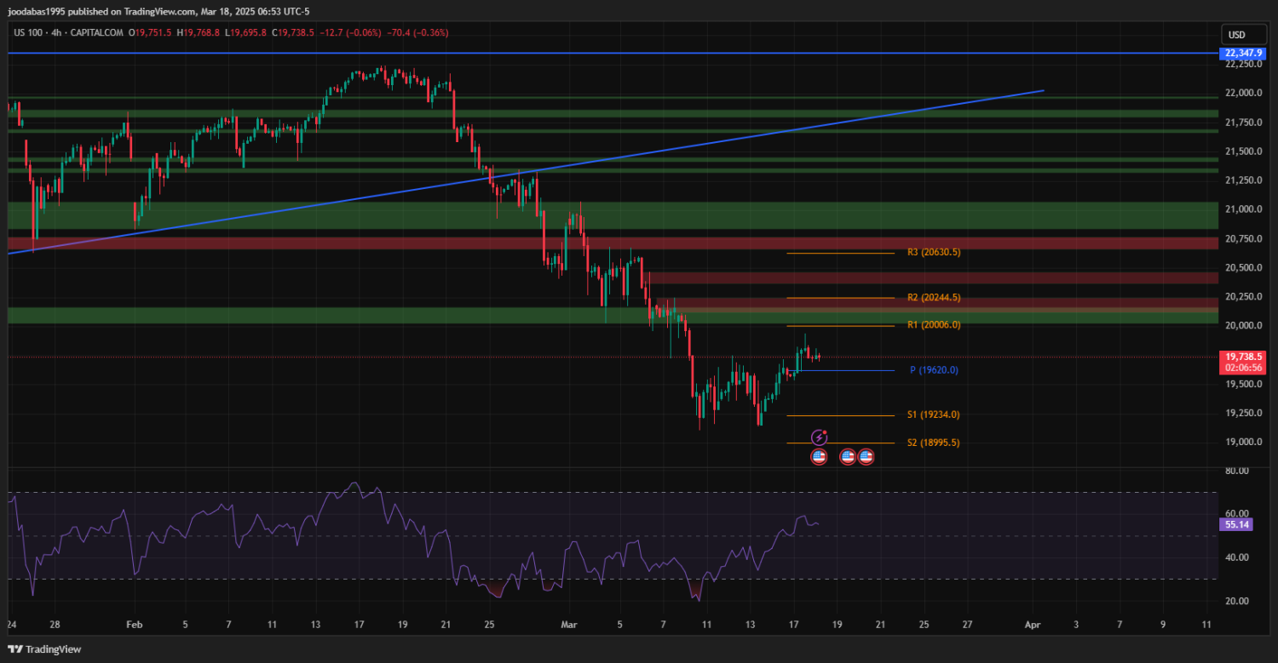Click the 21,750.0 price axis label

1242,123
